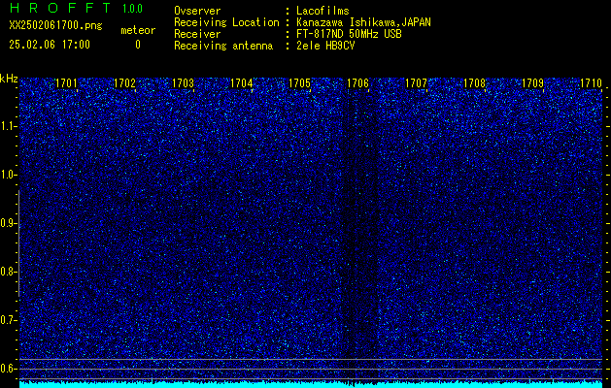Select the filename XX2502061700.png
The image size is (611, 388).
click(55, 26)
